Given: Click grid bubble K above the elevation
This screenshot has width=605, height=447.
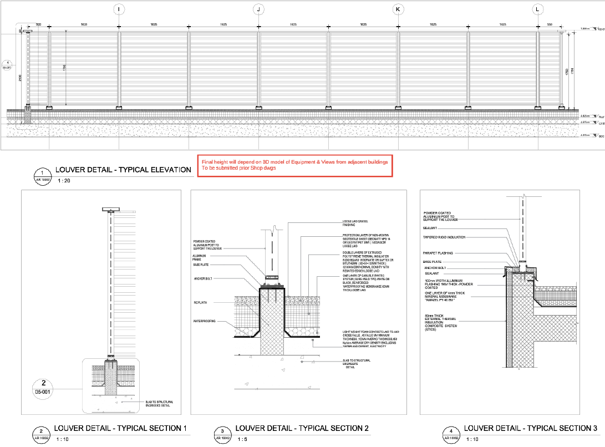Looking at the screenshot, I should coord(398,9).
